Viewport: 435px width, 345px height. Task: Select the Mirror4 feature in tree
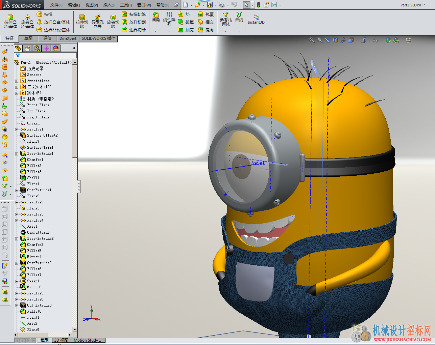(x=31, y=257)
